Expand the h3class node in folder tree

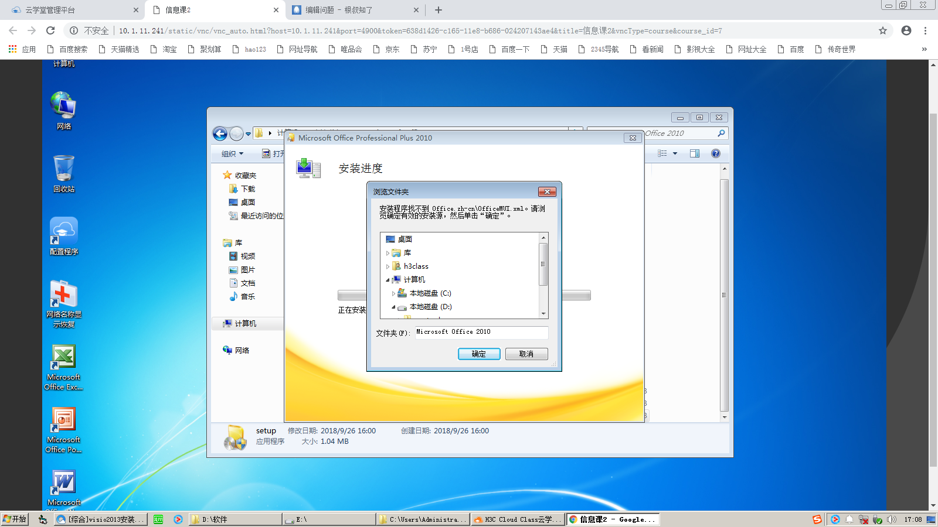coord(388,266)
